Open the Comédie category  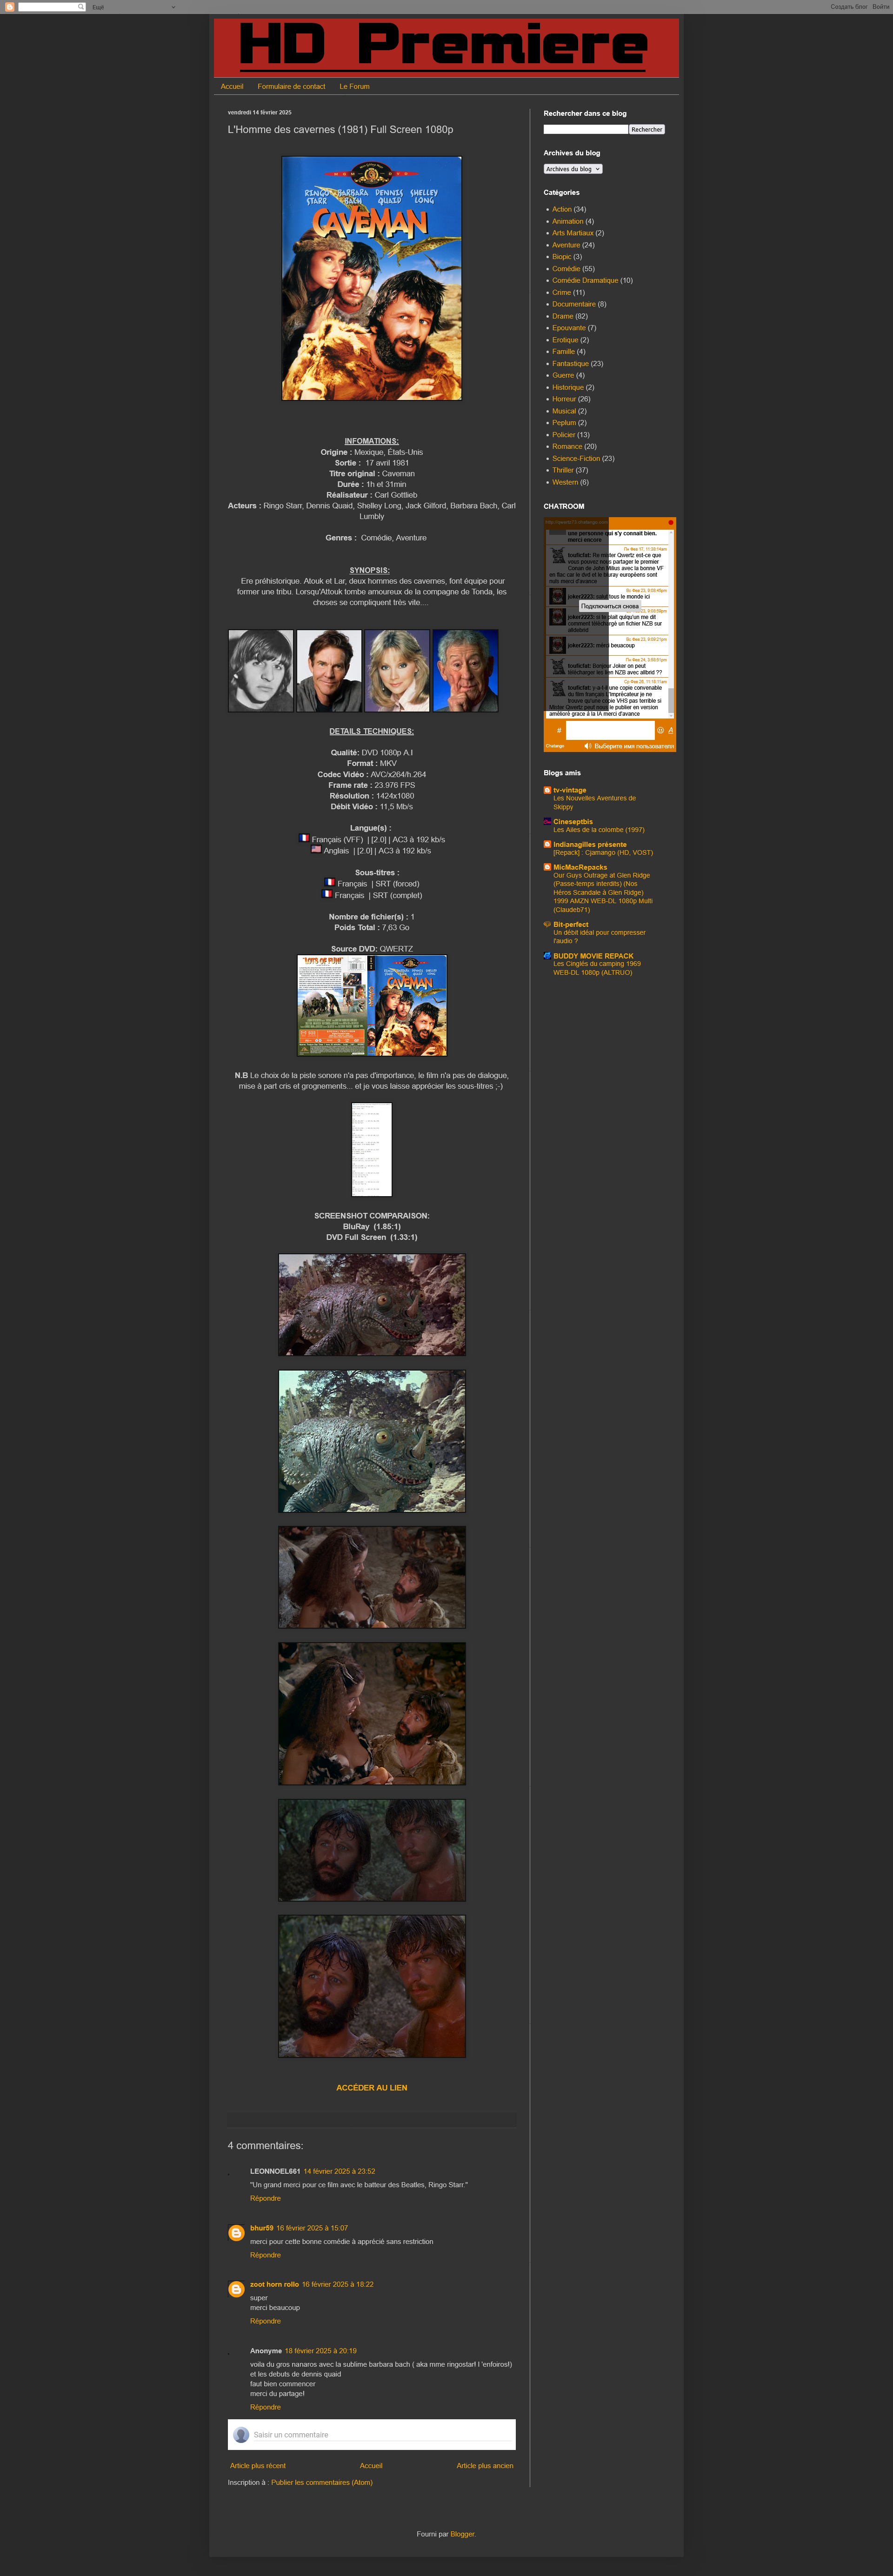tap(566, 269)
